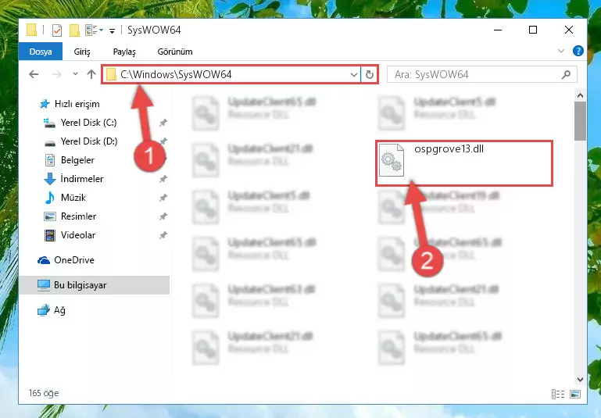Click the pin icon next to İndirmeler
601x418 pixels.
163,179
